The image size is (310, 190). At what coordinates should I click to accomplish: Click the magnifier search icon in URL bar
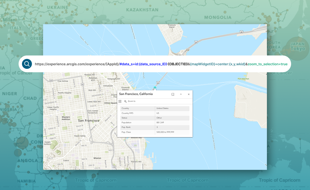tap(27, 64)
